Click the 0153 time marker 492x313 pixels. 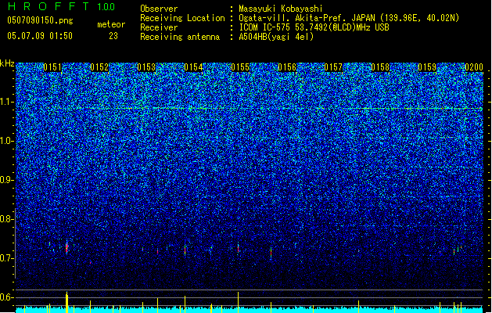[146, 67]
